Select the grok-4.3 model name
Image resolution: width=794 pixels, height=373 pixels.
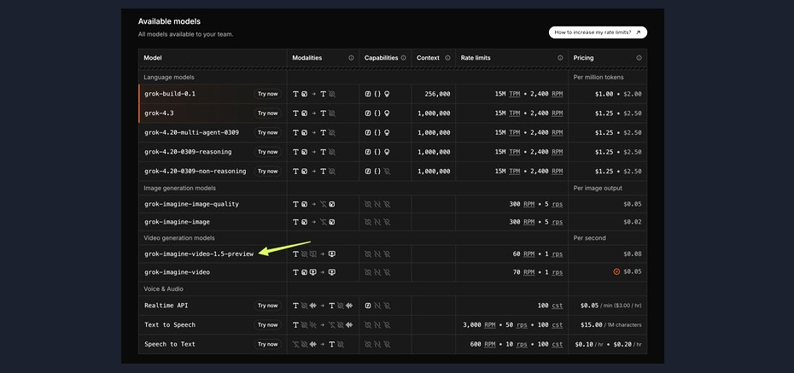point(159,114)
